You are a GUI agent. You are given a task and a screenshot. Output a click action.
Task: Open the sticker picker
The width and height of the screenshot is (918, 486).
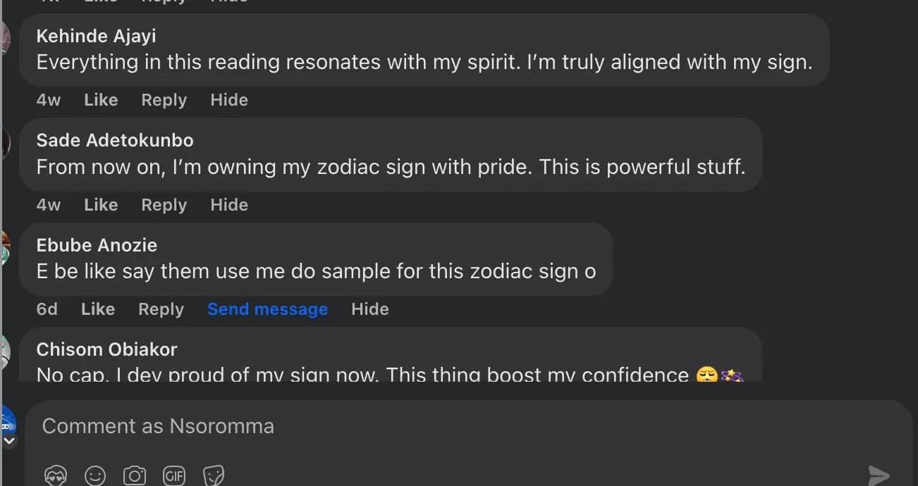pos(214,475)
